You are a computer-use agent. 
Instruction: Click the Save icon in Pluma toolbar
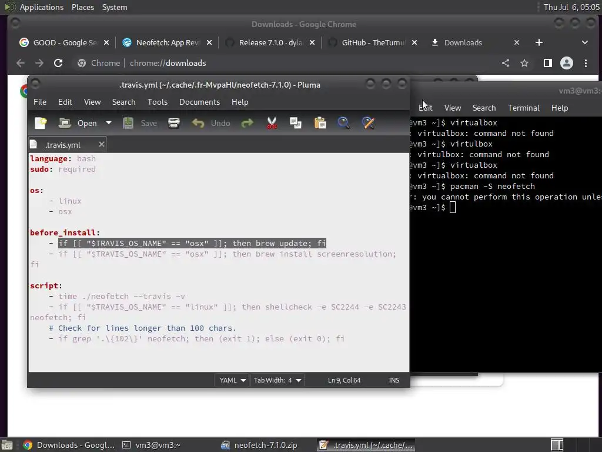pos(128,123)
